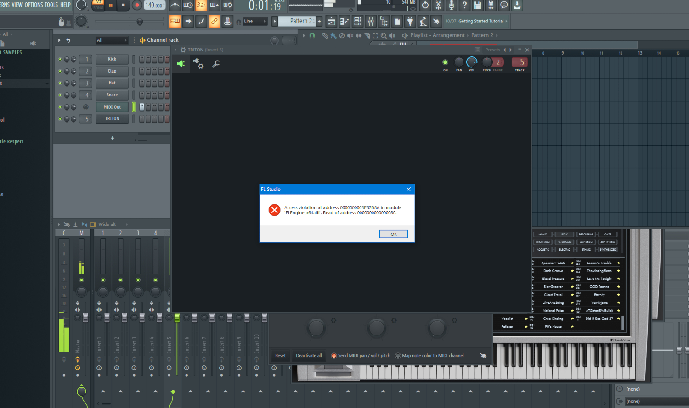Select the TRITON channel button
The height and width of the screenshot is (408, 689).
112,119
